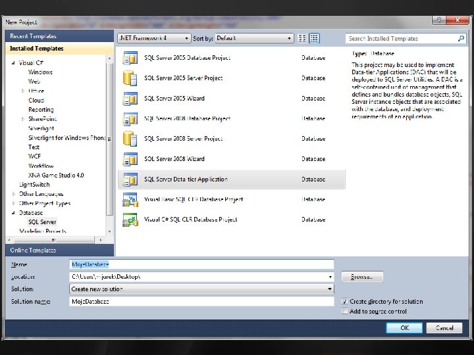
Task: Select the LightSwitch tree item
Action: tap(34, 185)
